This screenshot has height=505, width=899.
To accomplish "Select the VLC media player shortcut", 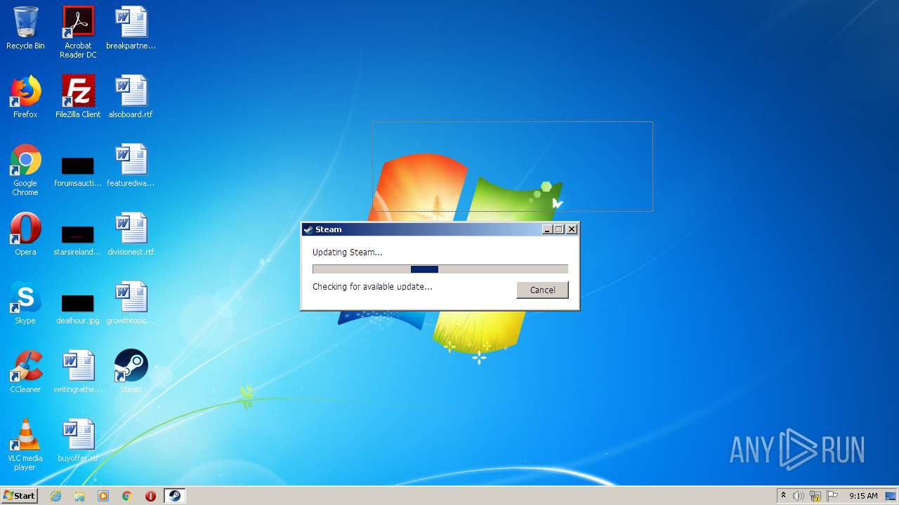I will click(25, 445).
